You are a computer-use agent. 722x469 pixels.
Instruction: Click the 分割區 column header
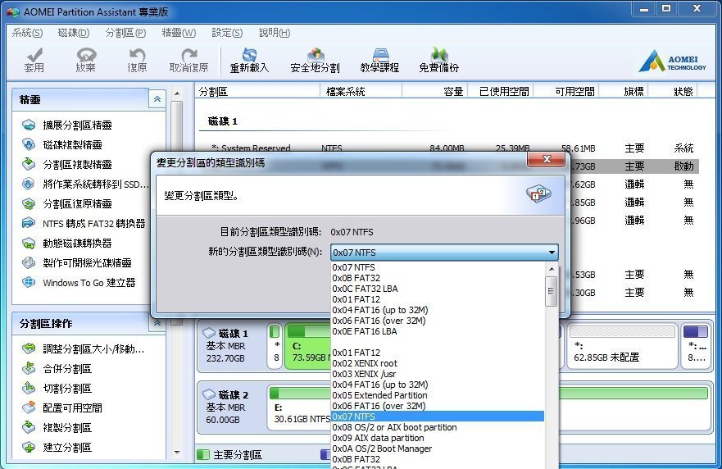[x=258, y=91]
